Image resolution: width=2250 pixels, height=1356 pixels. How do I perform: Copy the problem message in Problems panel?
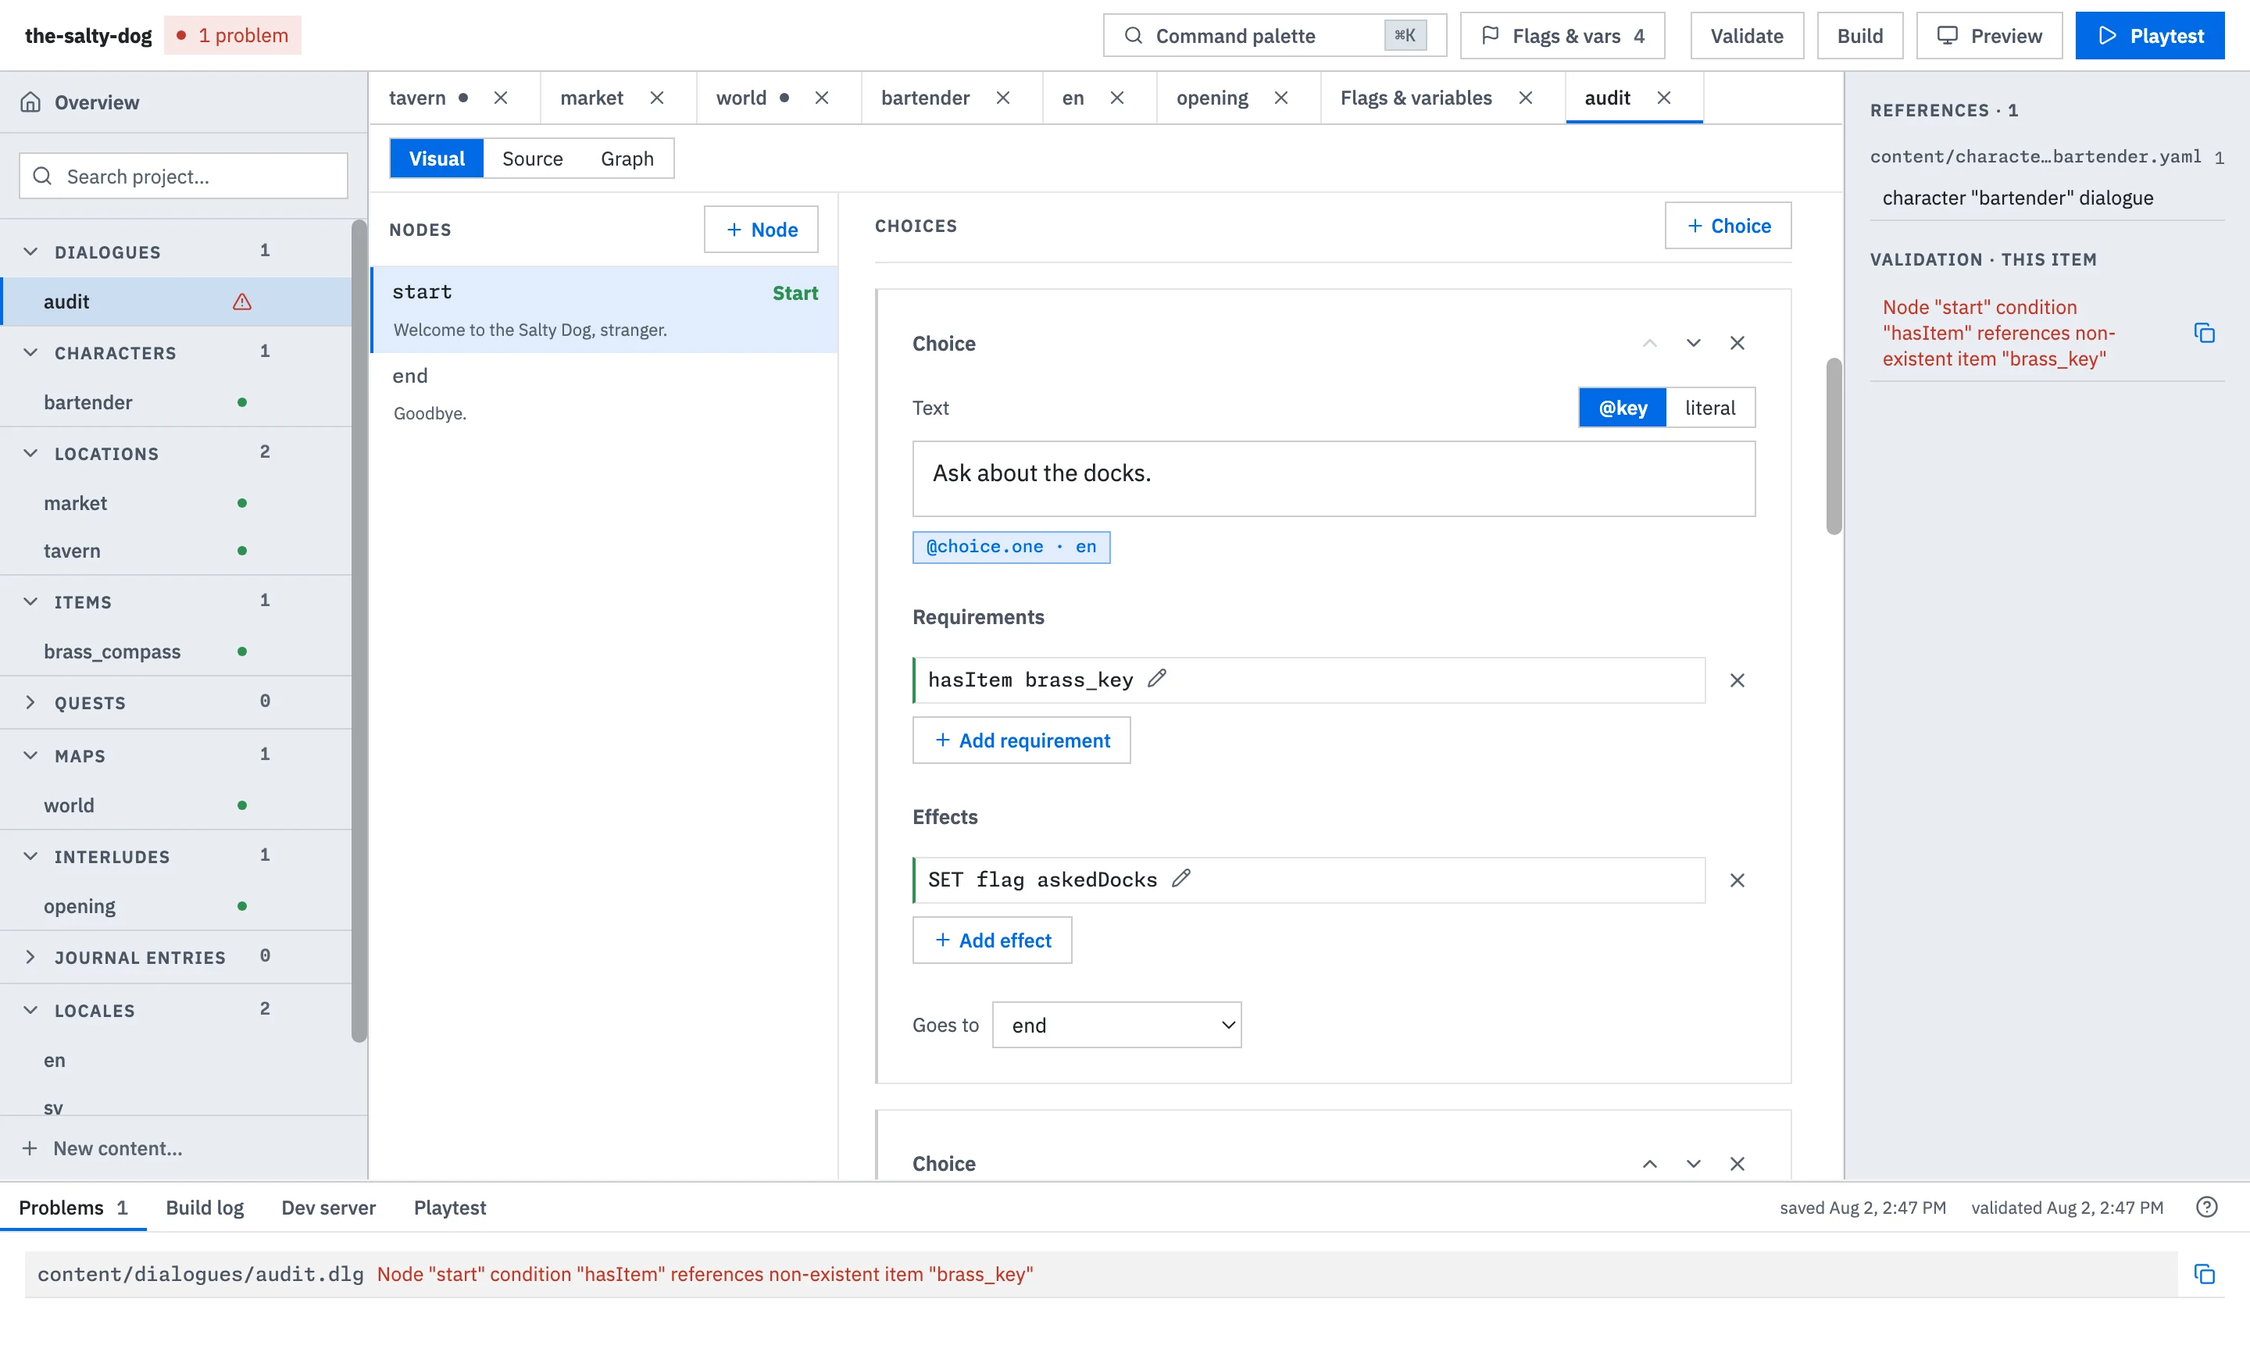click(x=2205, y=1274)
